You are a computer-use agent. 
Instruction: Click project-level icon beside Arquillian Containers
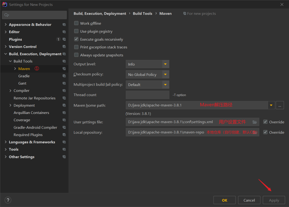pyautogui.click(x=64, y=113)
